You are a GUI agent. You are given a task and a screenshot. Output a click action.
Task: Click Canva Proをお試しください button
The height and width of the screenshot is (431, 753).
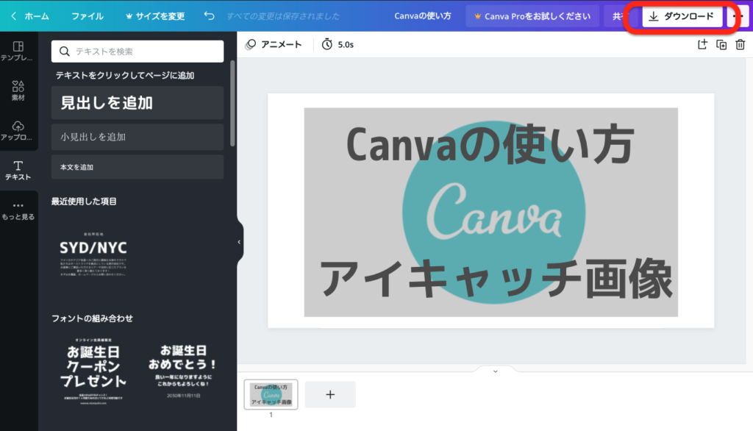coord(532,16)
